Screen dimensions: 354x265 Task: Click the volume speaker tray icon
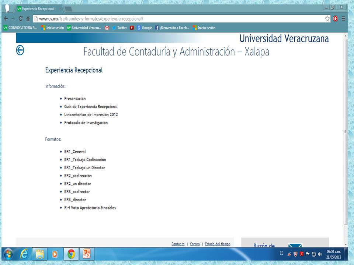pos(320,254)
